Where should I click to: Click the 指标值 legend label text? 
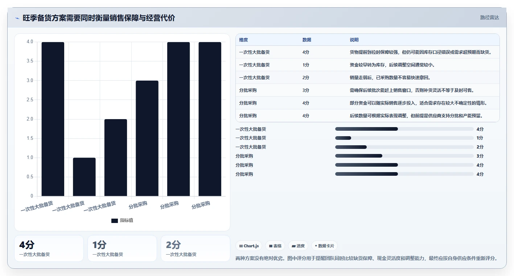[x=127, y=221]
